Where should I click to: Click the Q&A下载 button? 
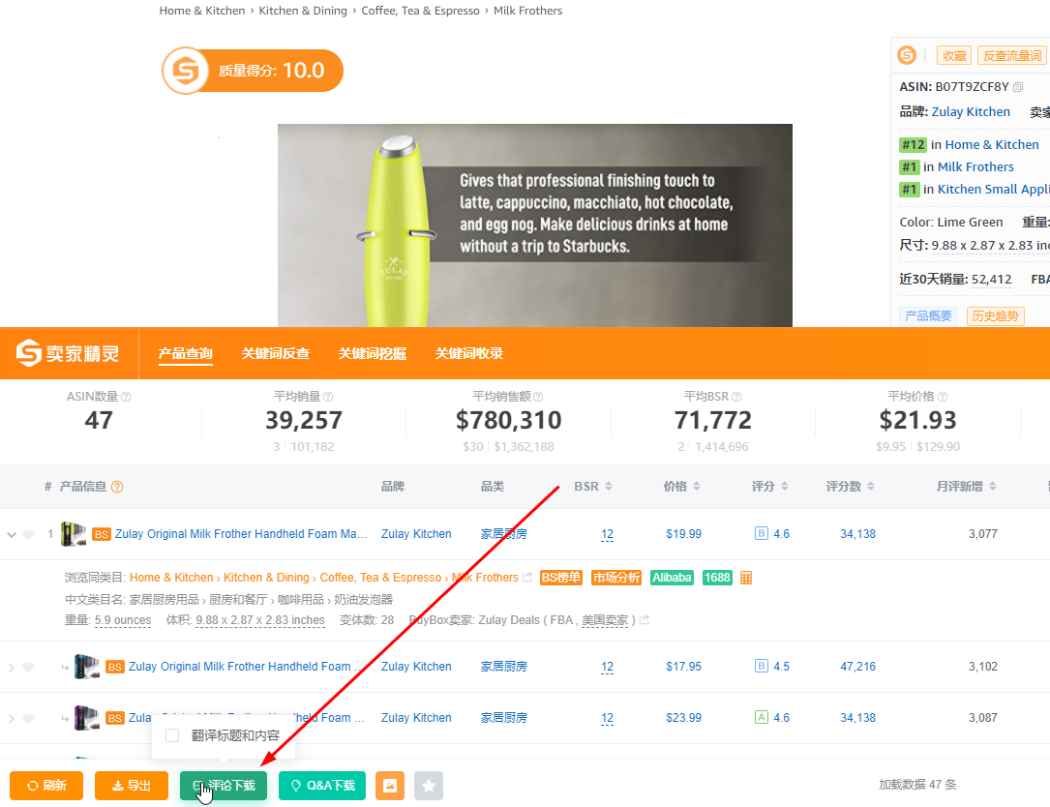pos(322,786)
